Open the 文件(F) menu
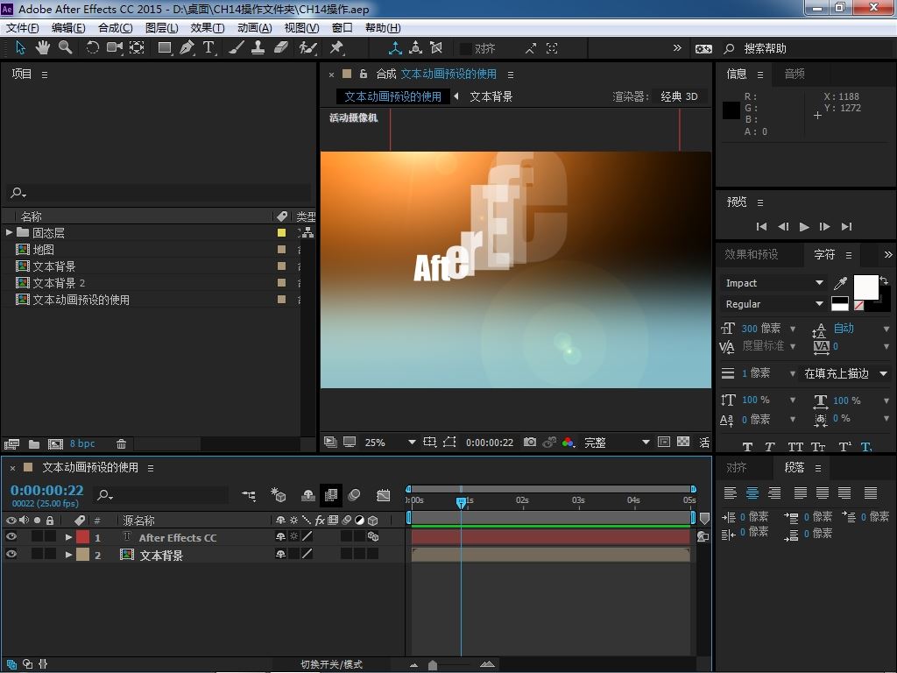Screen dimensions: 897x673 coord(22,27)
